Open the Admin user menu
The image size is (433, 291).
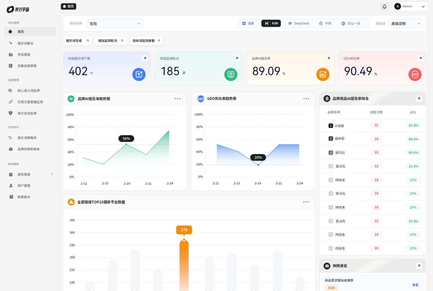(x=410, y=6)
